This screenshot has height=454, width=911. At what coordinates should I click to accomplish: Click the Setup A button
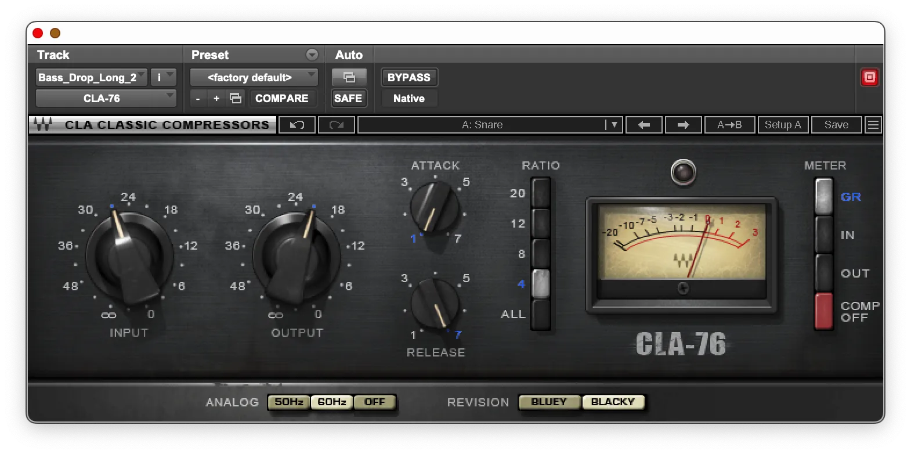pos(783,125)
